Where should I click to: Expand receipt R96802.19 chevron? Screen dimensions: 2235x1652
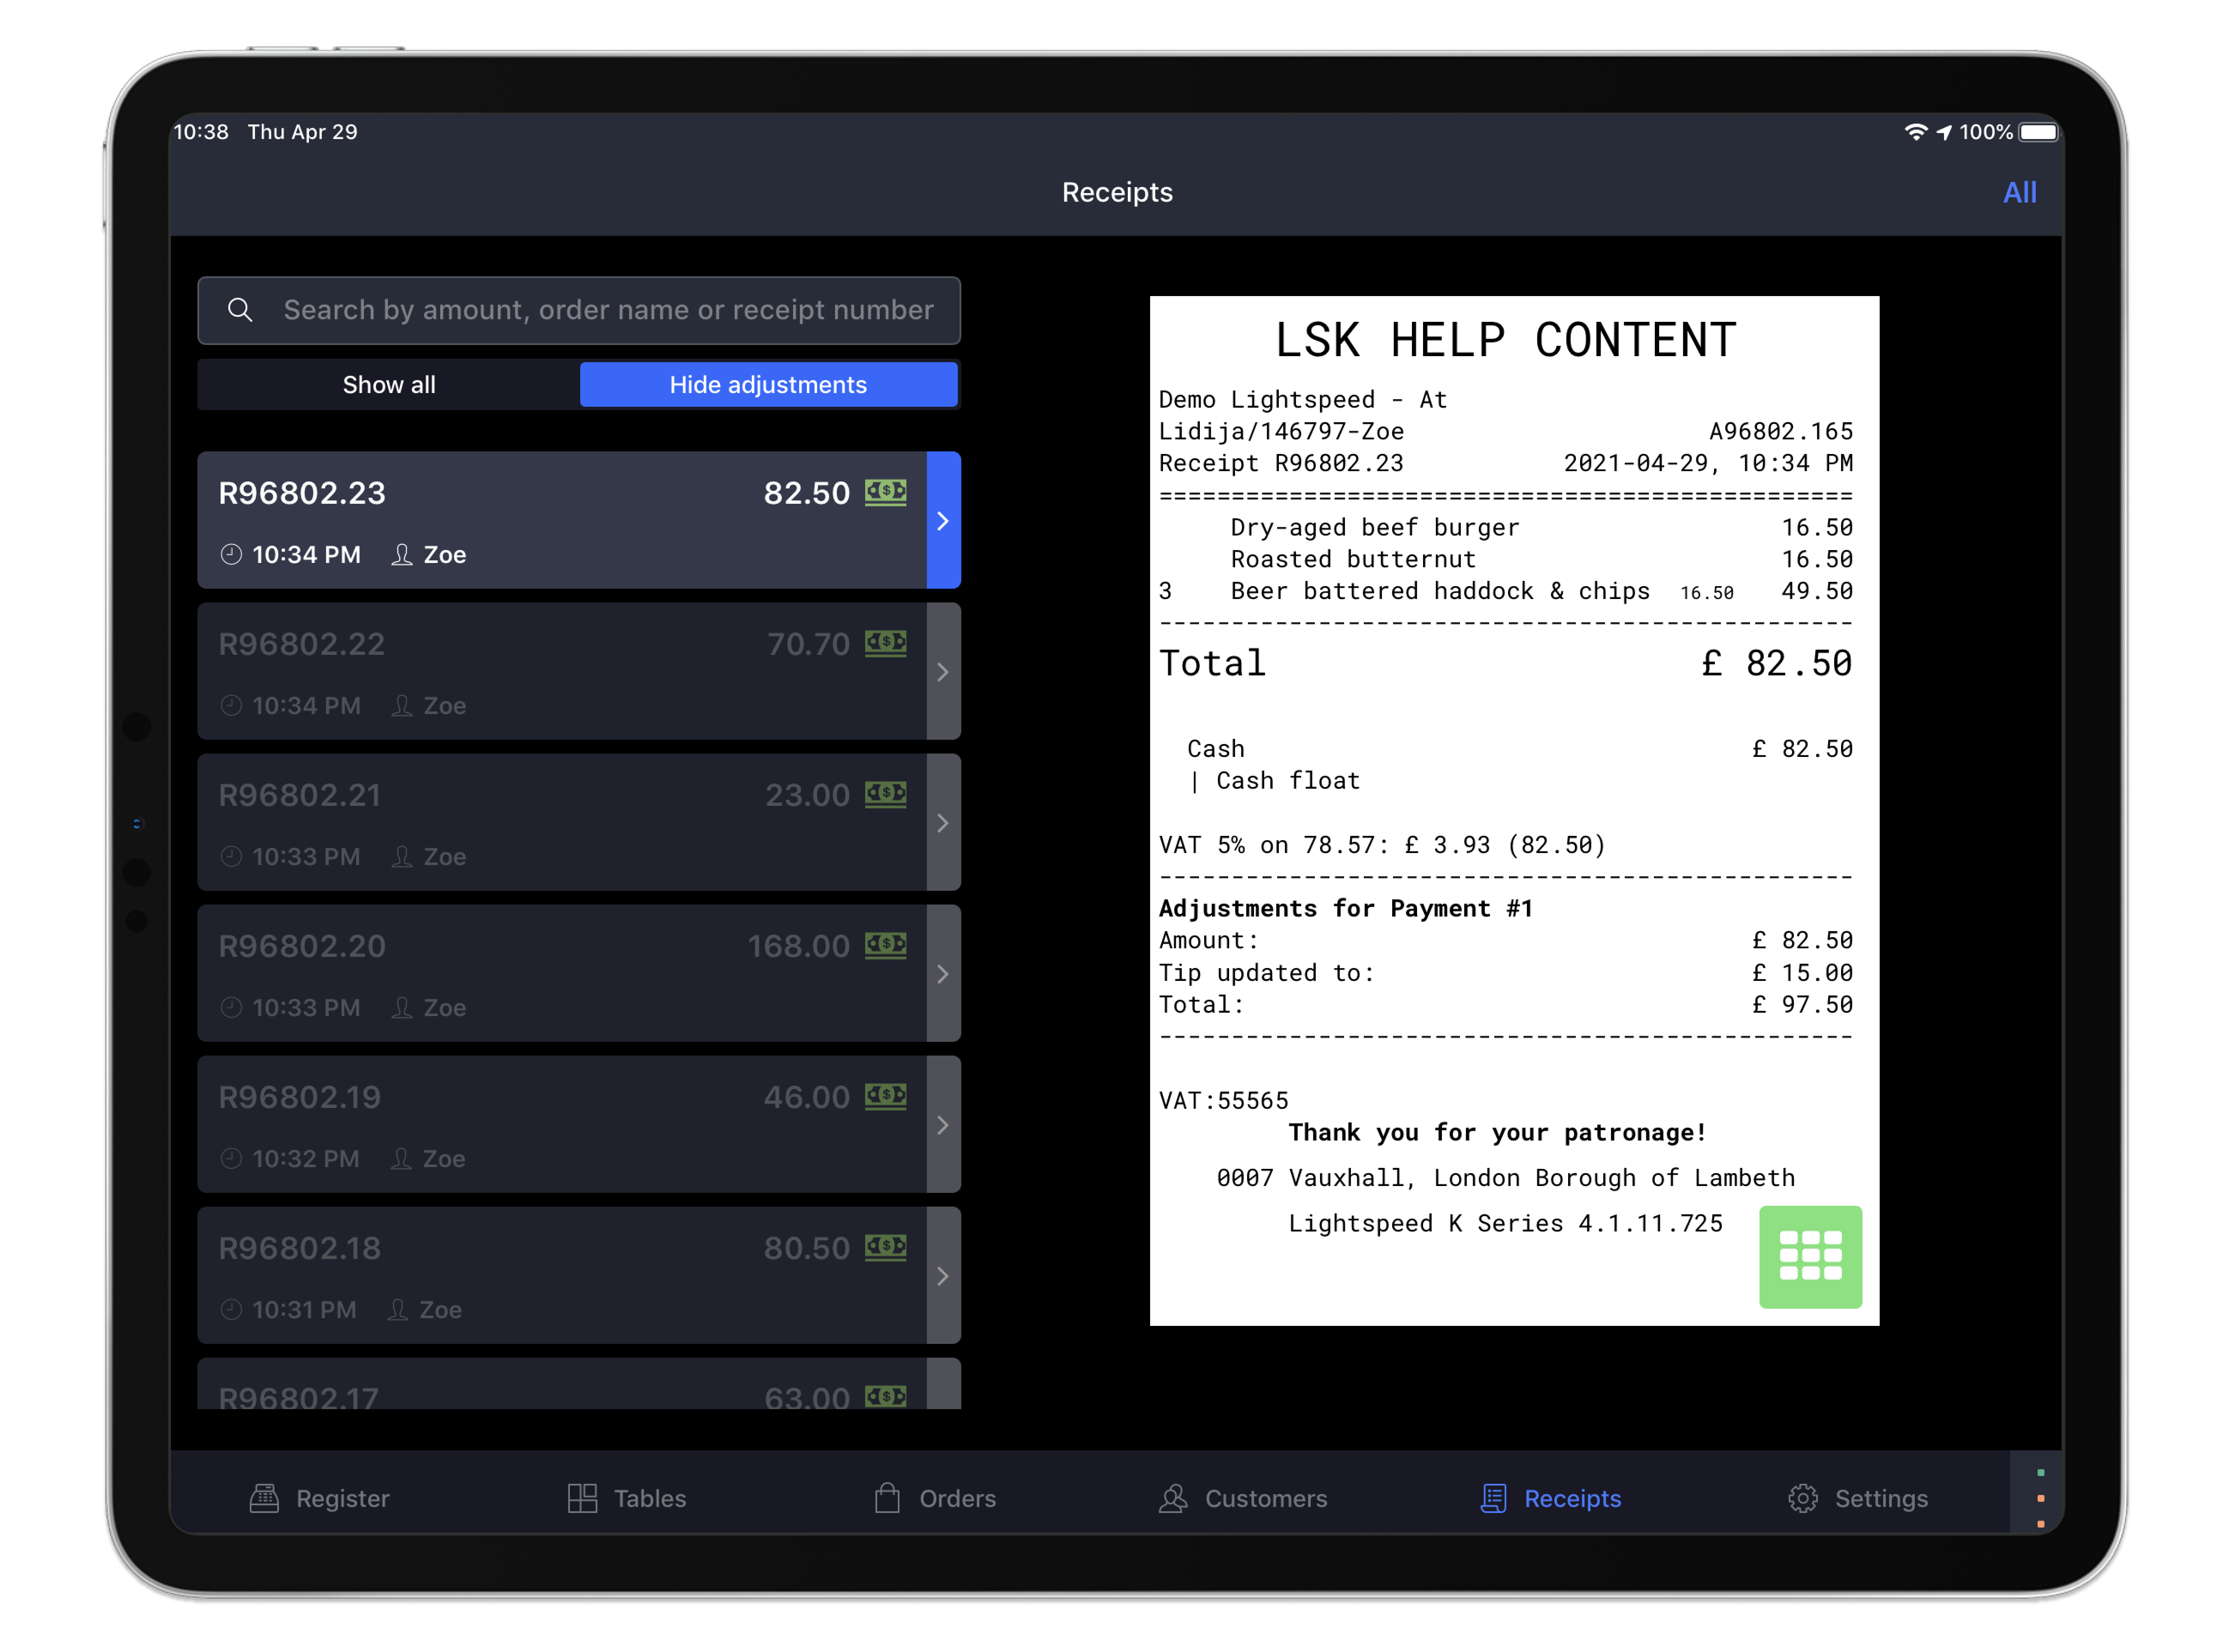[x=943, y=1125]
